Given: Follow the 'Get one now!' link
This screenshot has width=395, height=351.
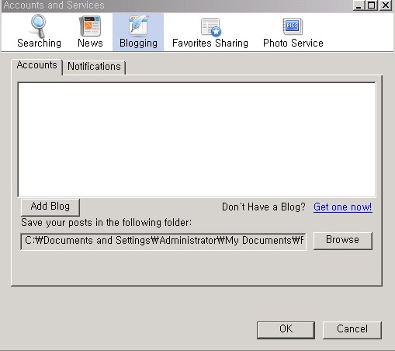Looking at the screenshot, I should tap(343, 207).
